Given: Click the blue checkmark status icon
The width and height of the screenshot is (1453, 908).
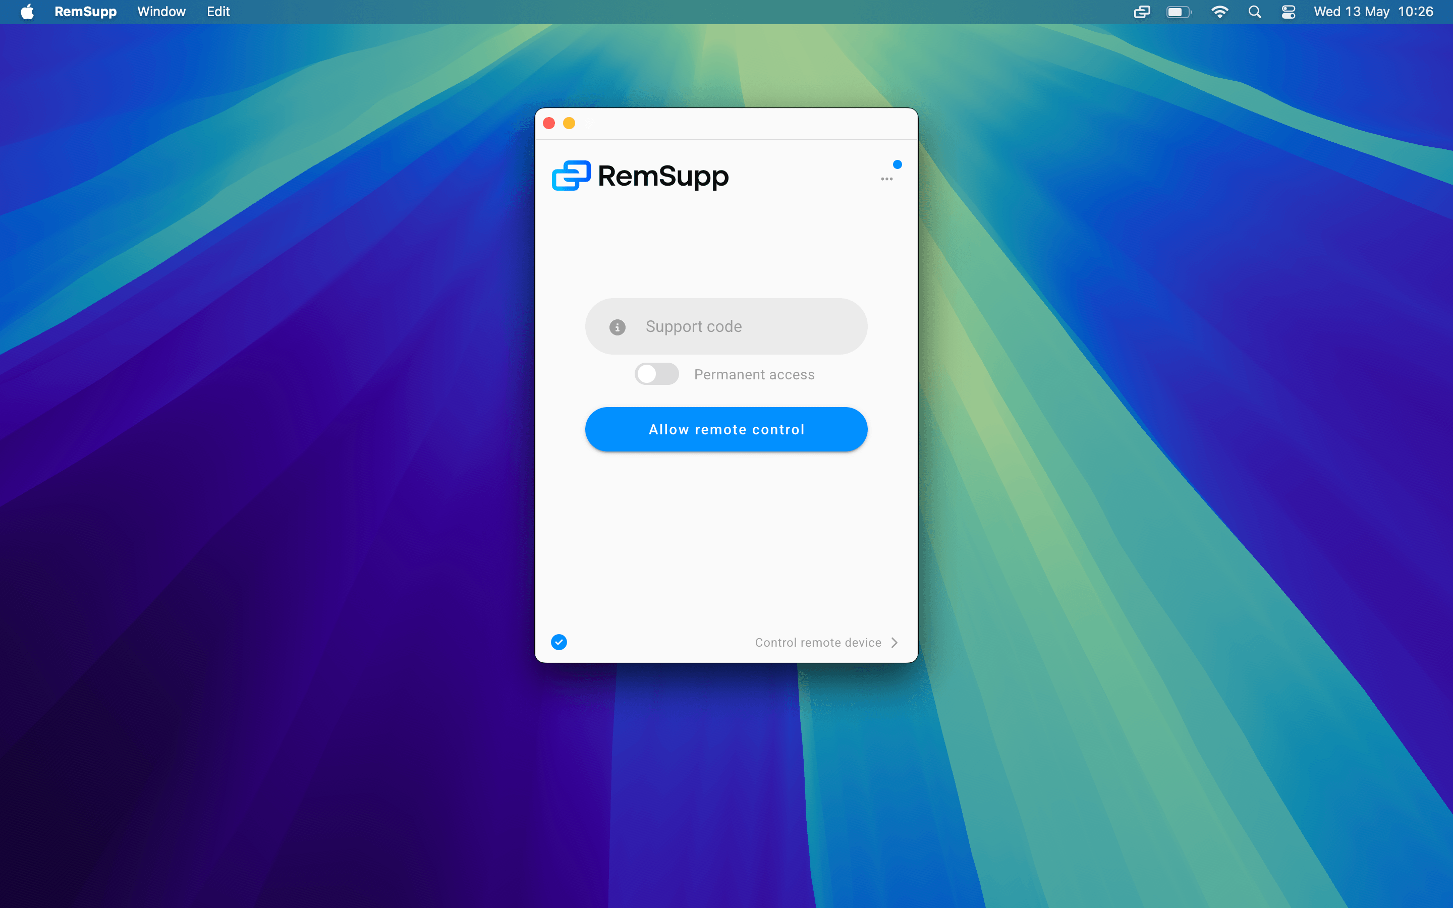Looking at the screenshot, I should [559, 642].
